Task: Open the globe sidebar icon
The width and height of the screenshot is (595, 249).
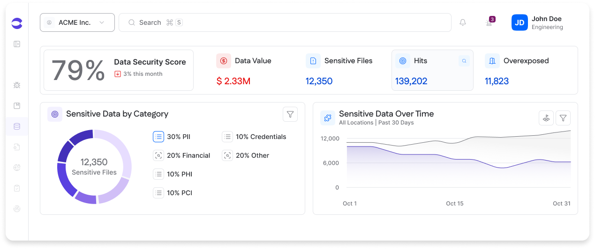Action: [x=17, y=168]
